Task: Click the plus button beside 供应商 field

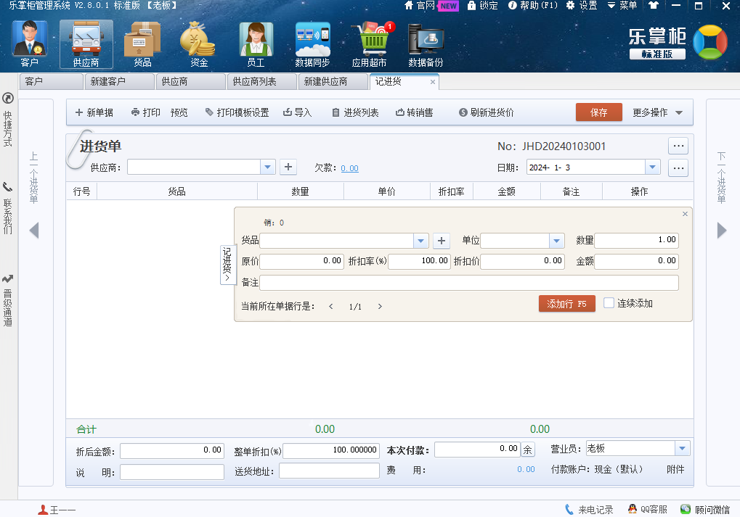Action: tap(288, 167)
